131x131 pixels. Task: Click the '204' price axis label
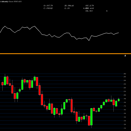(x=125, y=95)
